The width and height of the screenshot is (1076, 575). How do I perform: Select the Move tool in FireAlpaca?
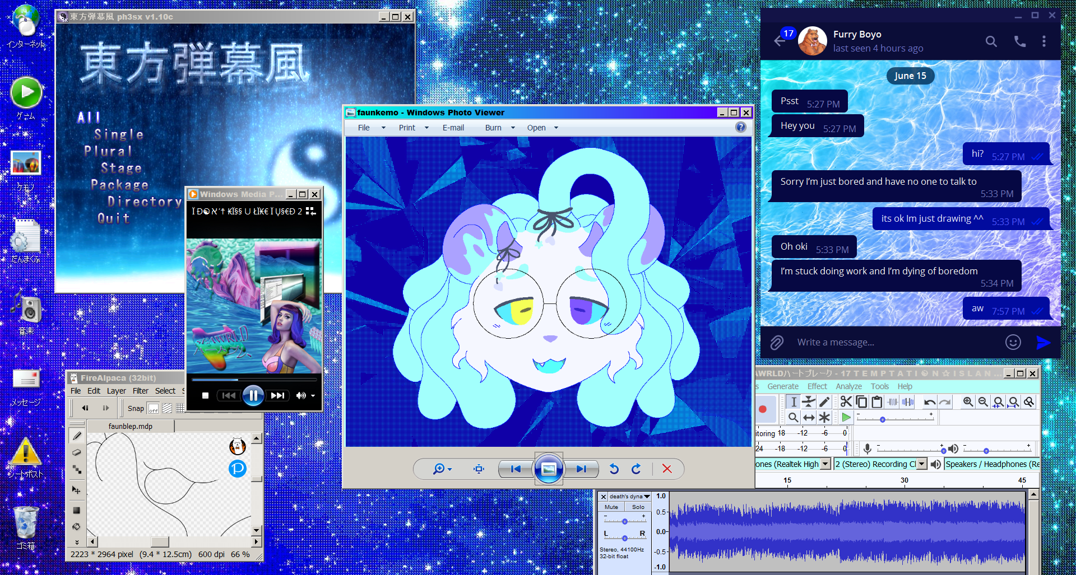(x=77, y=490)
